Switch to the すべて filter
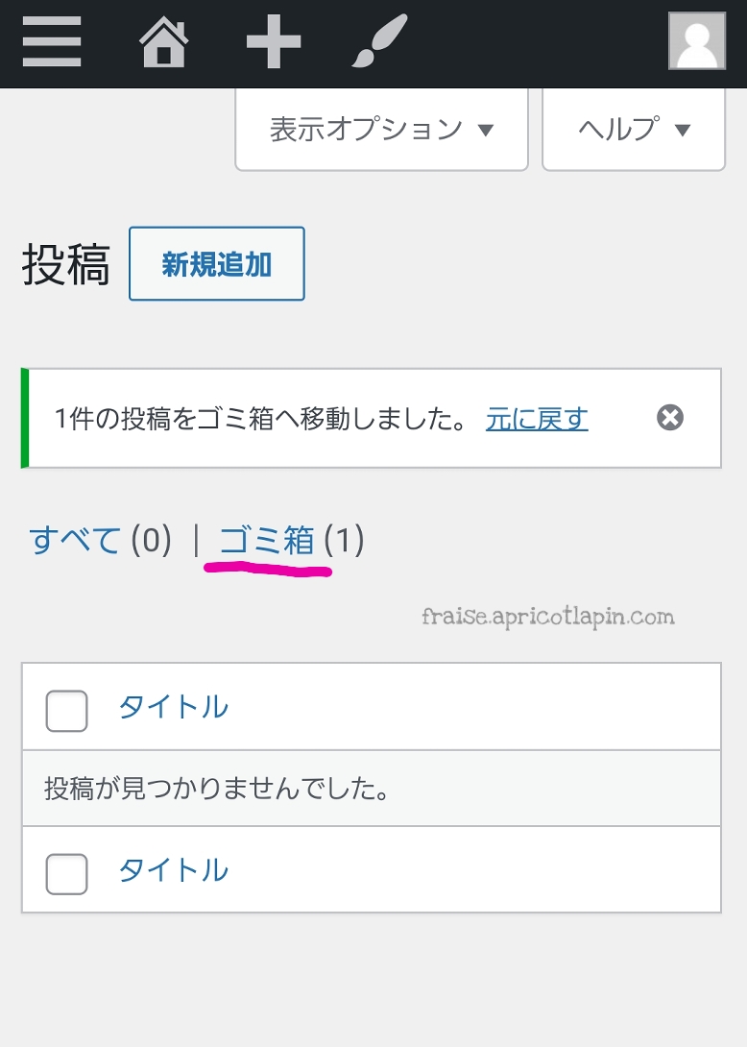Screen dimensions: 747x1047 [75, 540]
